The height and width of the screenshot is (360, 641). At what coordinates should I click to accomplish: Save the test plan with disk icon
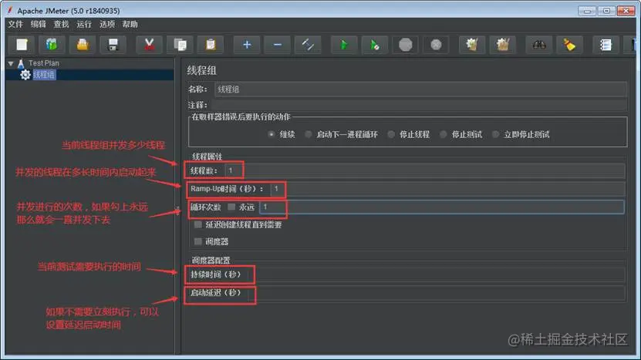(113, 45)
